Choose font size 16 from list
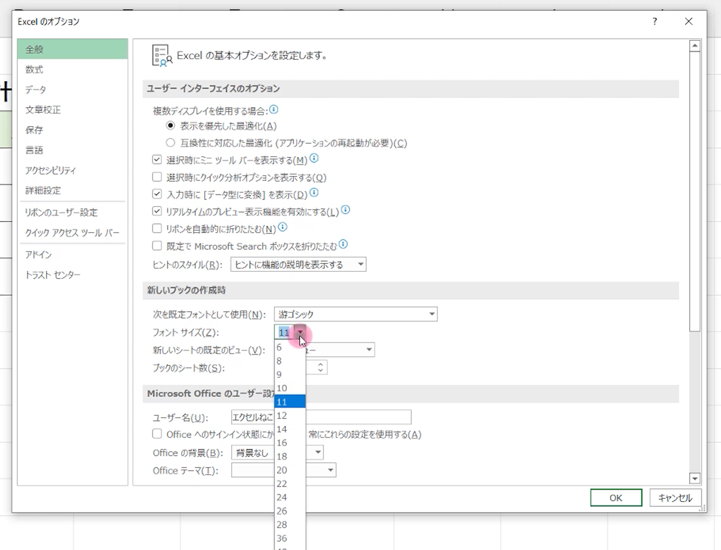721x550 pixels. pos(290,443)
